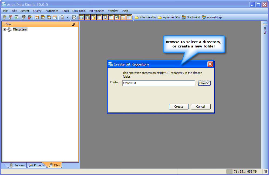Toggle the list form layout icon

coord(111,17)
